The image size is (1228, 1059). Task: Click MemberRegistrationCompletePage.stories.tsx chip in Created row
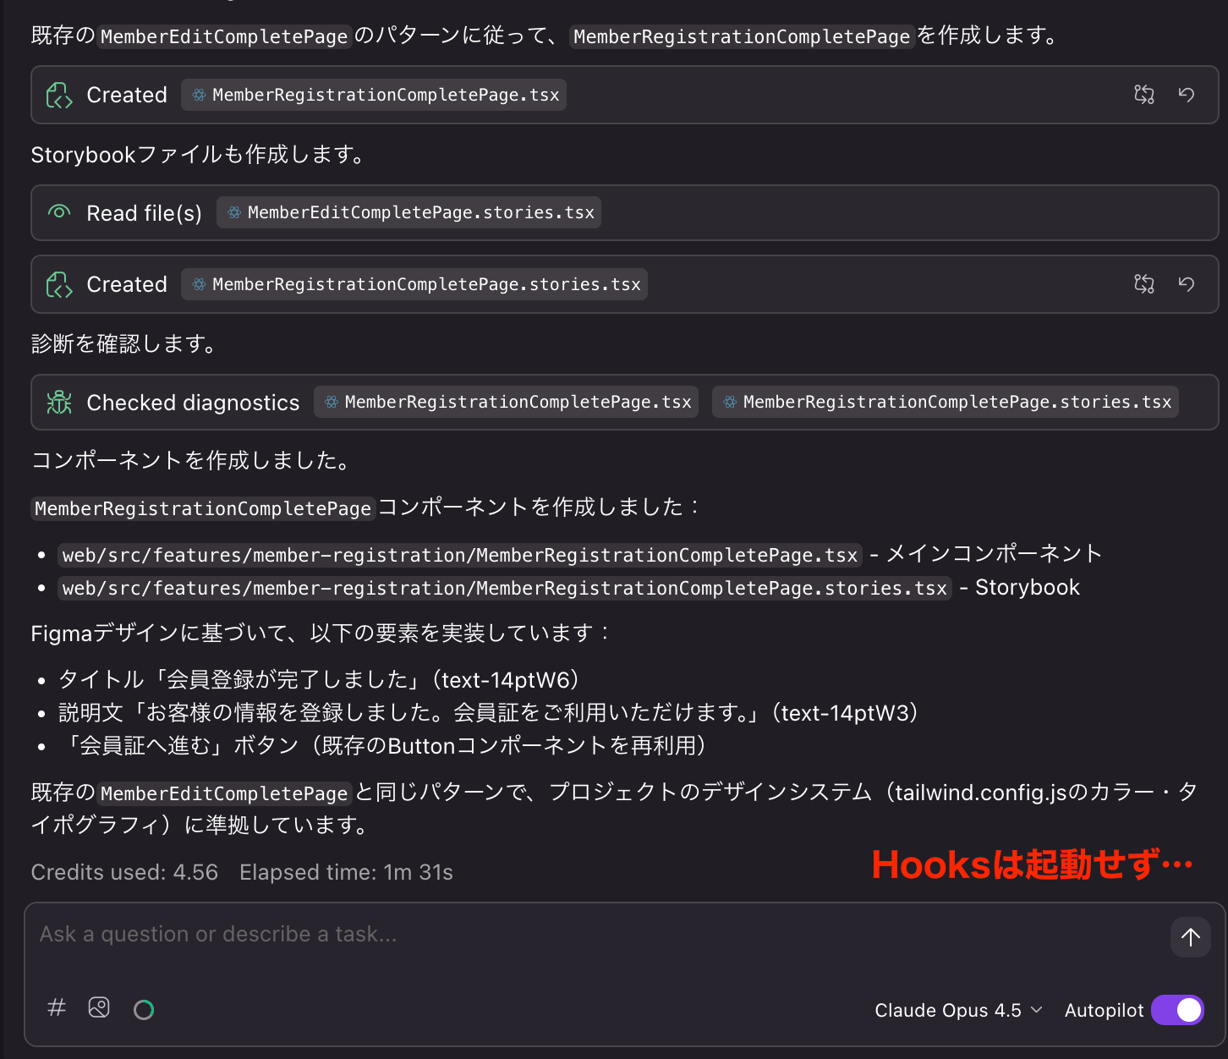click(414, 284)
